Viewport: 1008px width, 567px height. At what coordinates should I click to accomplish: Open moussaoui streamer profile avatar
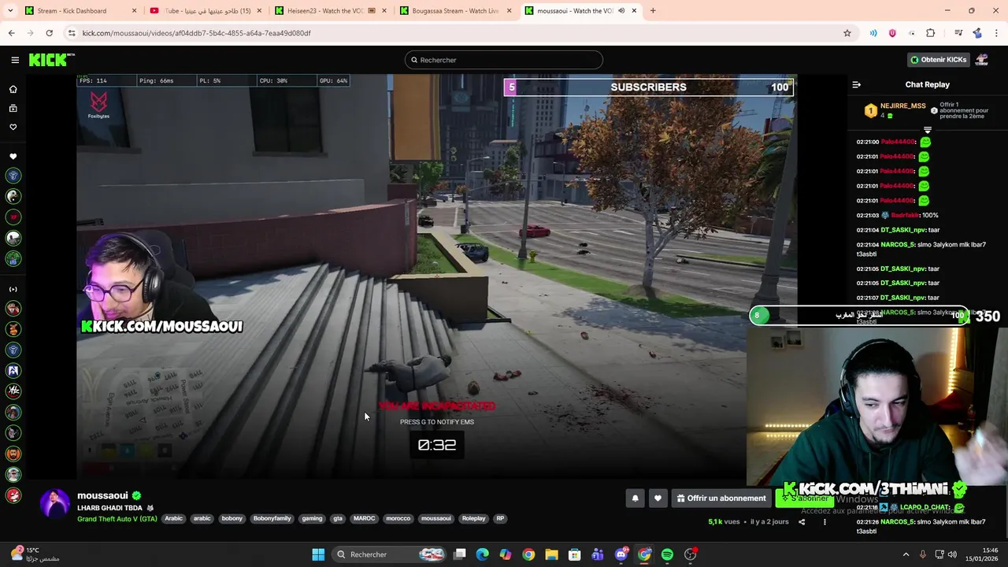tap(54, 504)
